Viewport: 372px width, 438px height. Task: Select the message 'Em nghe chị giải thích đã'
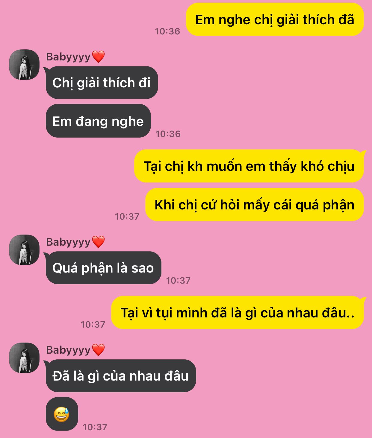(x=275, y=20)
